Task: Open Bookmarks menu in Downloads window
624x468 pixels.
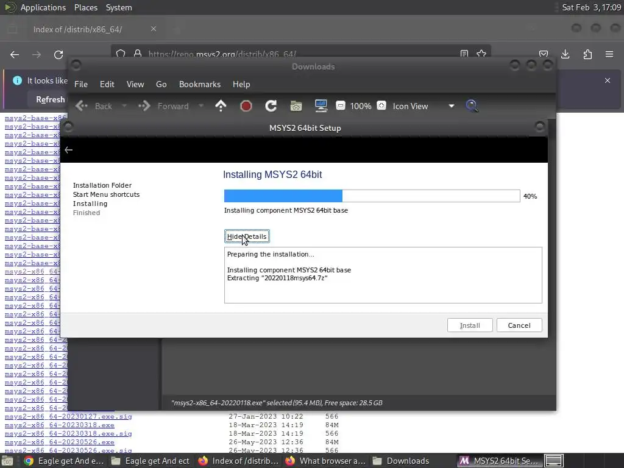Action: click(199, 84)
